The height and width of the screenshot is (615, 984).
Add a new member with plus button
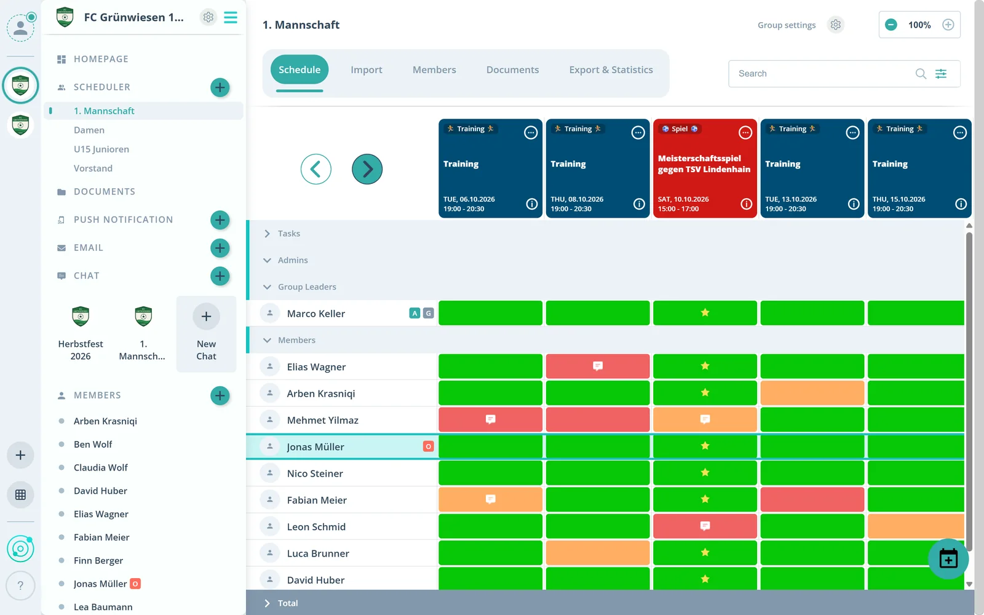(x=220, y=395)
